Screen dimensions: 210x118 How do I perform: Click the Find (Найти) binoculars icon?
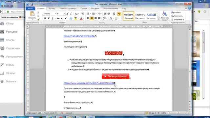(173, 12)
